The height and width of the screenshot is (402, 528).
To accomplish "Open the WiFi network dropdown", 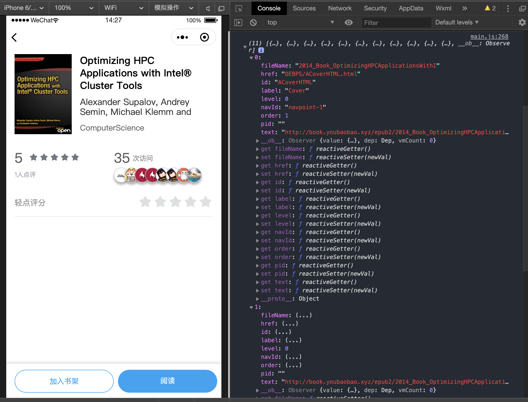I will [124, 8].
